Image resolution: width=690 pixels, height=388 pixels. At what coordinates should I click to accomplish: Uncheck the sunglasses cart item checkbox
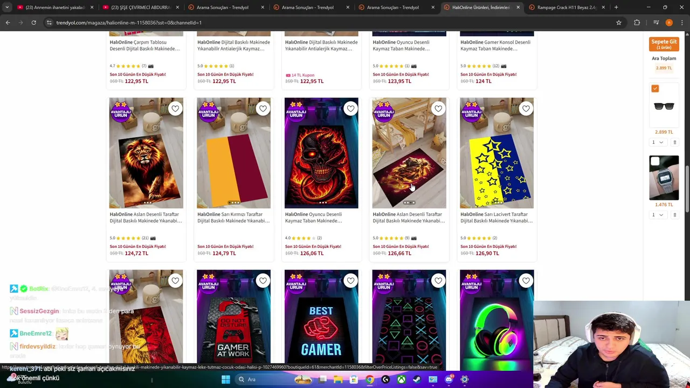click(655, 88)
